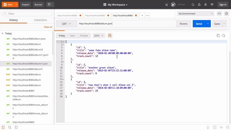The image size is (231, 130).
Task: Click the satellite capture requests icon
Action: coord(167,5)
